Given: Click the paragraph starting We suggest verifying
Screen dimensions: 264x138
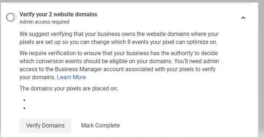Looking at the screenshot, I should (x=119, y=38).
